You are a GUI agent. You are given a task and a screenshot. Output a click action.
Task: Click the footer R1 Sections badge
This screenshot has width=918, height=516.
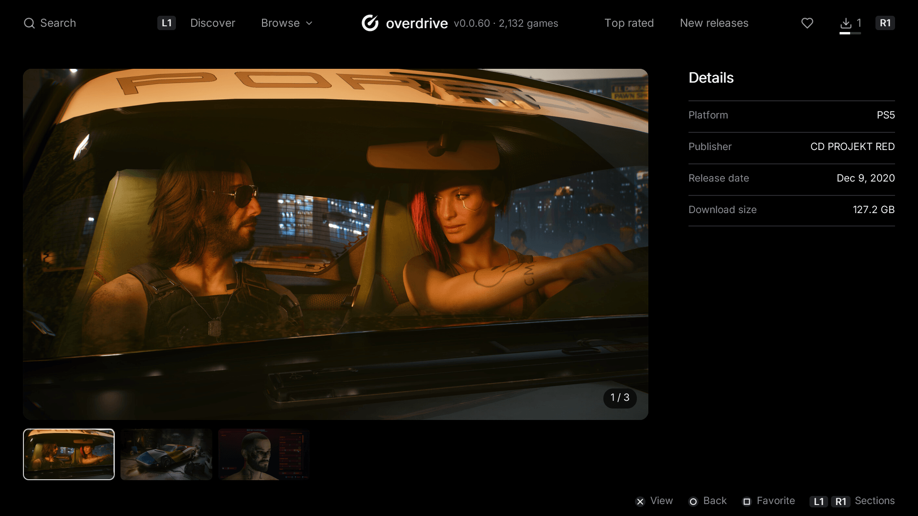tap(841, 501)
